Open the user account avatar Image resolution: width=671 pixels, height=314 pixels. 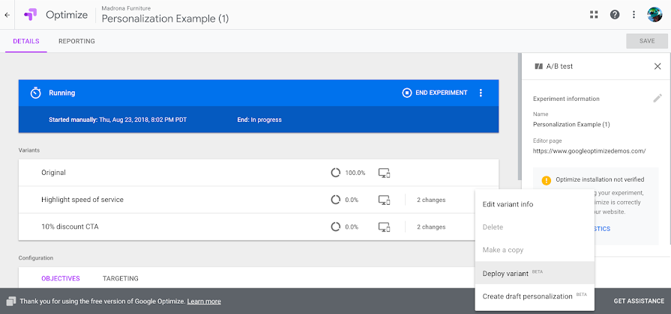pos(655,14)
